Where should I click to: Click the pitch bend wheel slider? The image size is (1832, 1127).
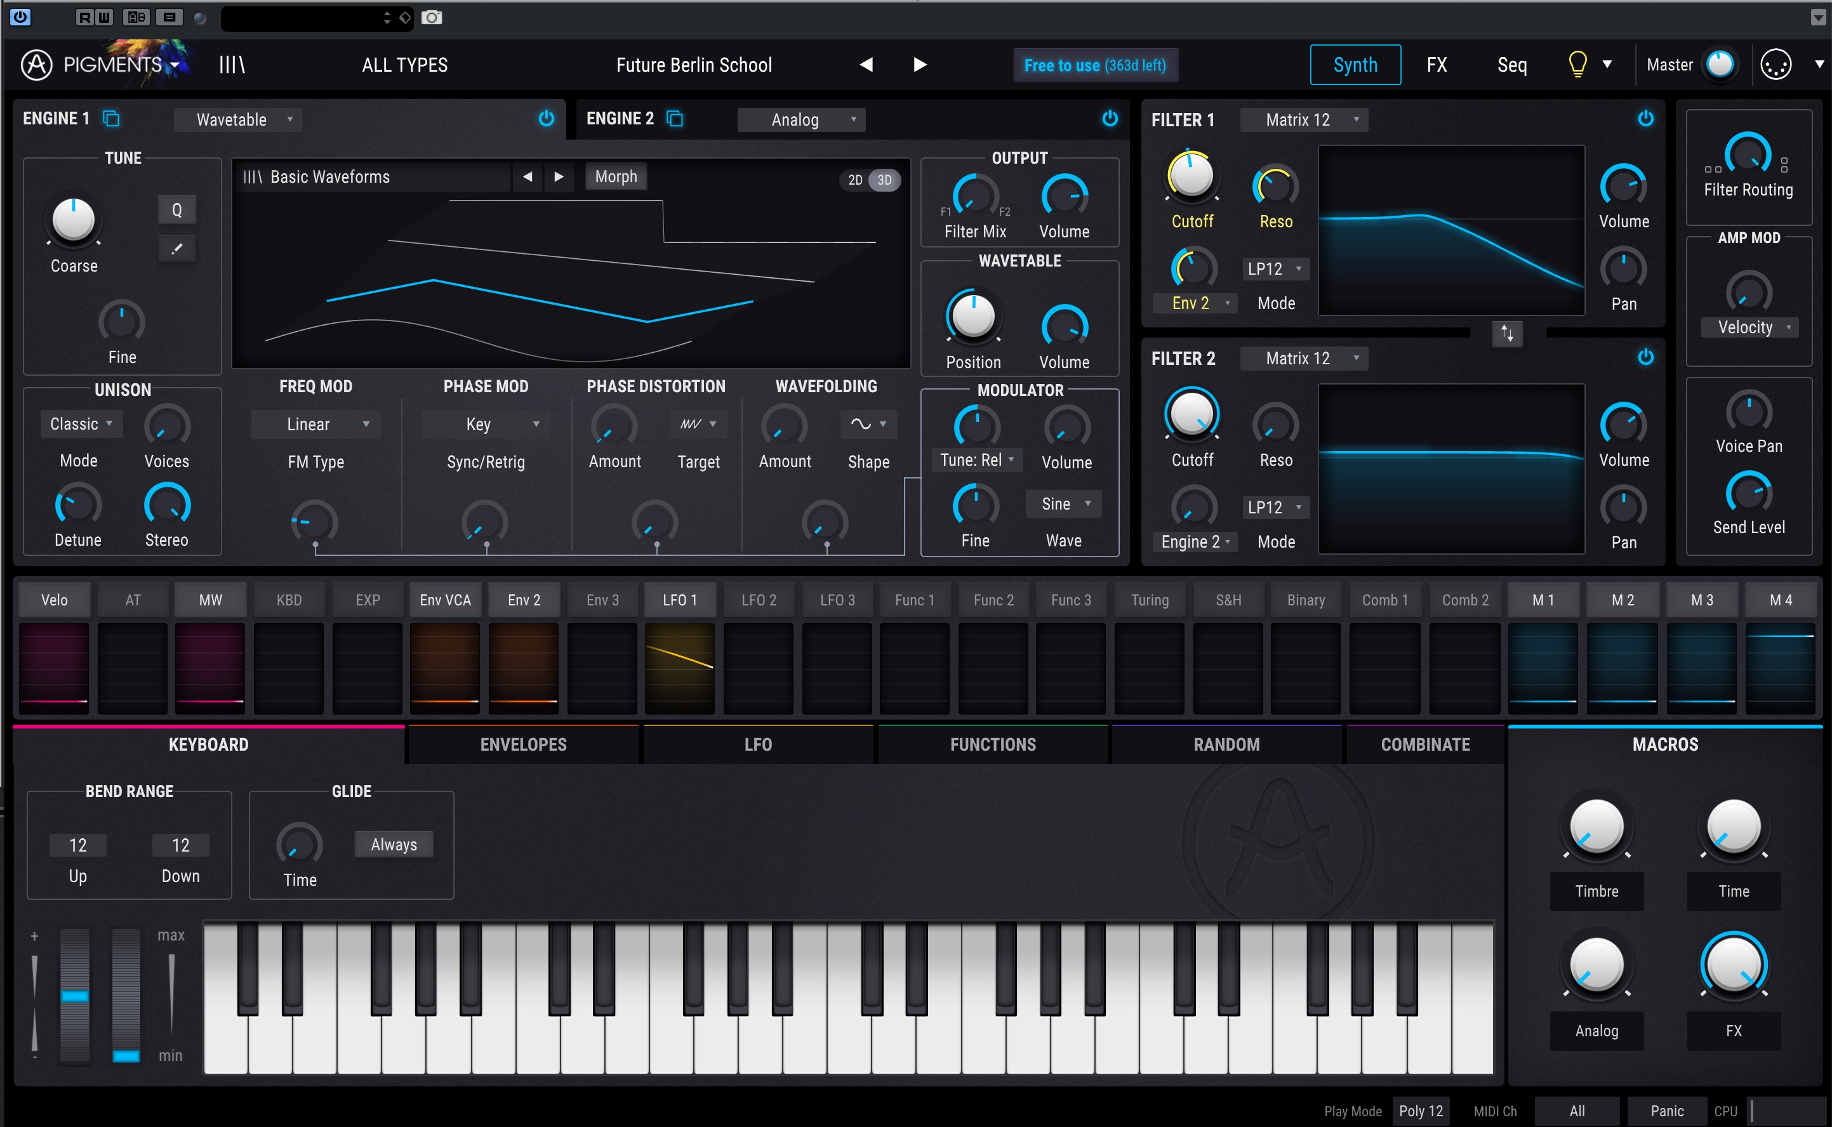click(x=74, y=994)
